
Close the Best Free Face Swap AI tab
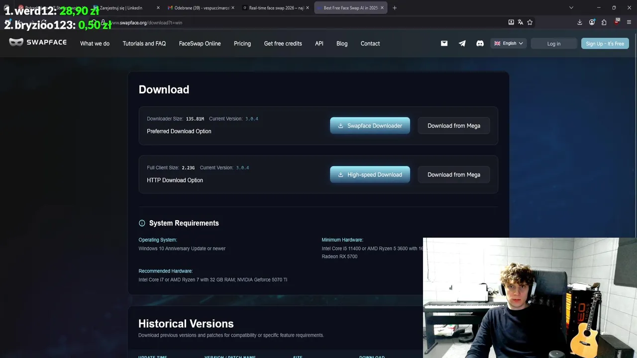382,8
